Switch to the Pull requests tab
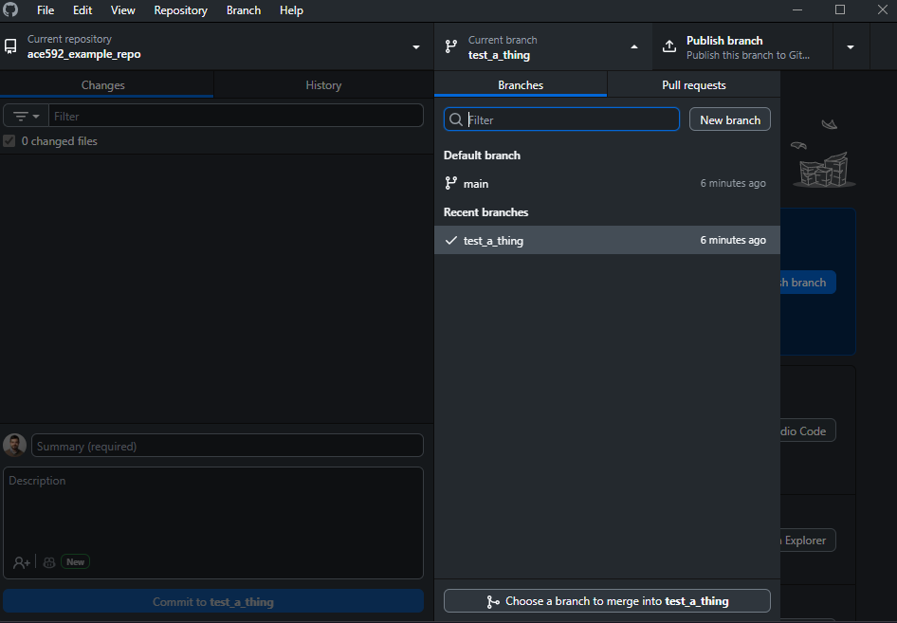The height and width of the screenshot is (623, 897). point(693,85)
